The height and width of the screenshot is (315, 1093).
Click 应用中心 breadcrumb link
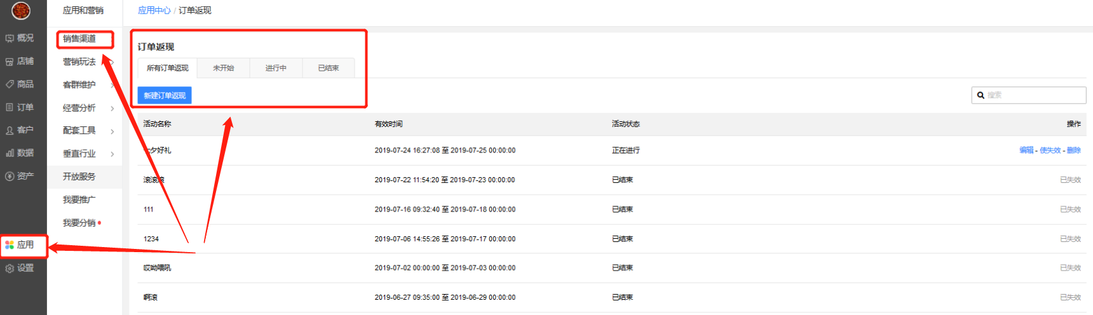(x=154, y=10)
